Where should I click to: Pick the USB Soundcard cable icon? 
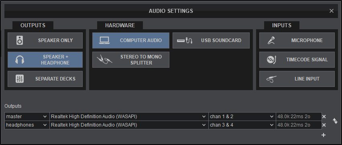pos(185,40)
